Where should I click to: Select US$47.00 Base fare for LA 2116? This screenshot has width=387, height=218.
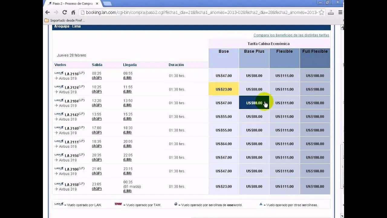click(224, 76)
